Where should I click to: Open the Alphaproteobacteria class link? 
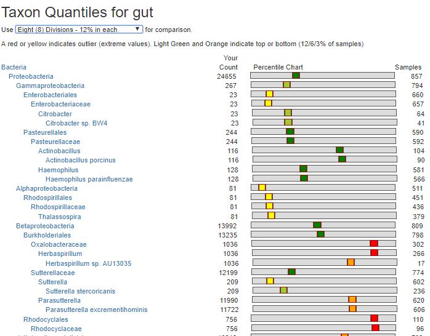point(47,188)
